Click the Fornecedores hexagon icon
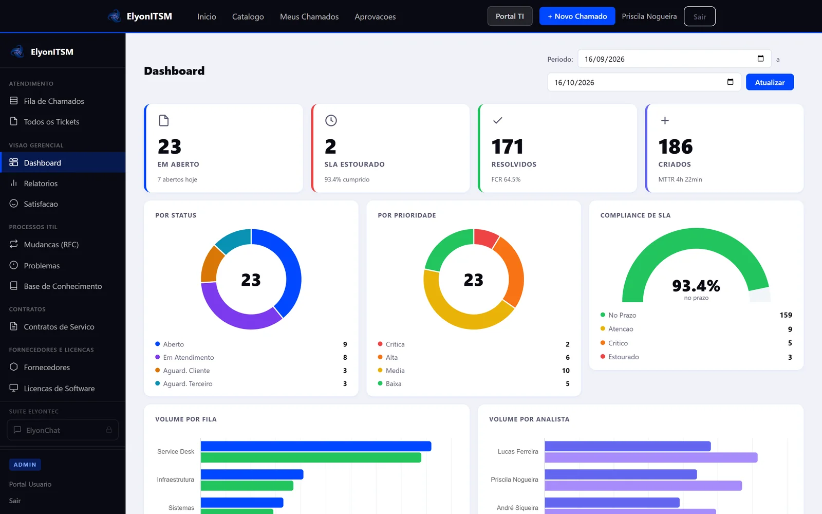822x514 pixels. click(x=14, y=367)
